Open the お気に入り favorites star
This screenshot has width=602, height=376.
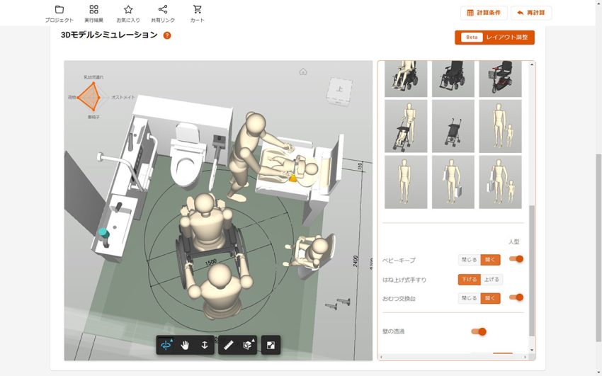pos(128,13)
